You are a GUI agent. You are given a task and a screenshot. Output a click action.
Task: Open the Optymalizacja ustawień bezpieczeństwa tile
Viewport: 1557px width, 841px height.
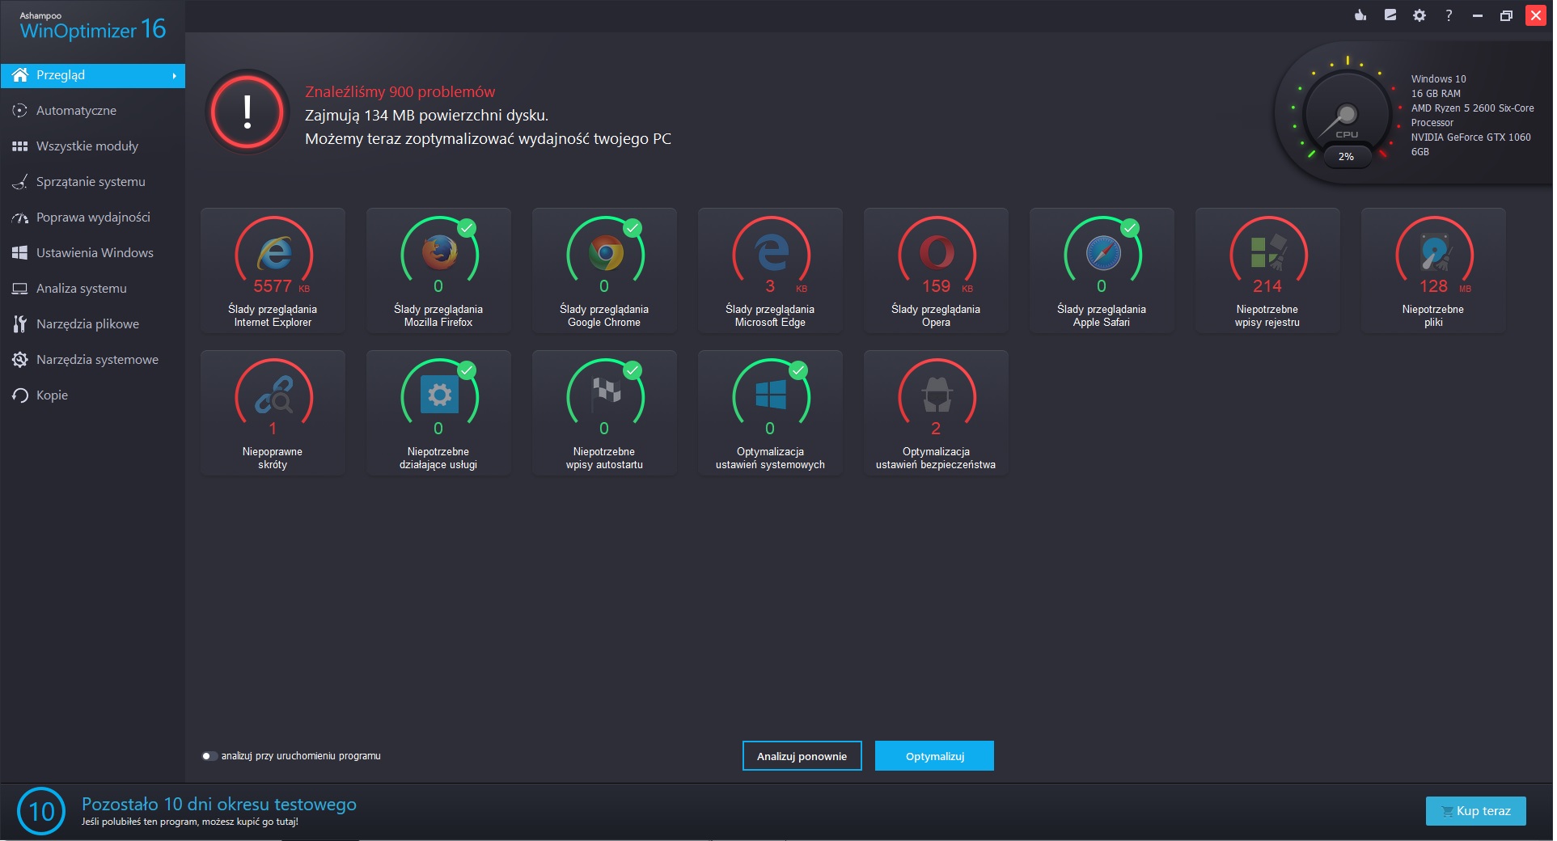936,412
